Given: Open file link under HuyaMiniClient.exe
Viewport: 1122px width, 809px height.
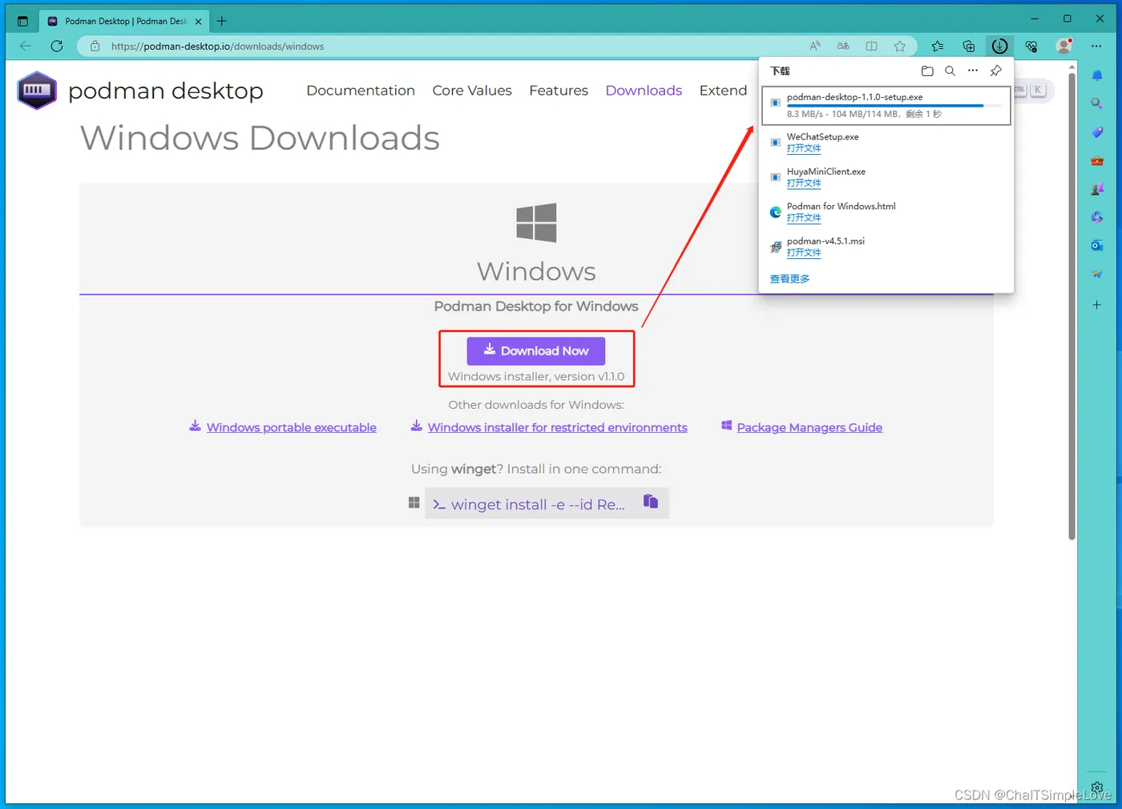Looking at the screenshot, I should click(804, 184).
